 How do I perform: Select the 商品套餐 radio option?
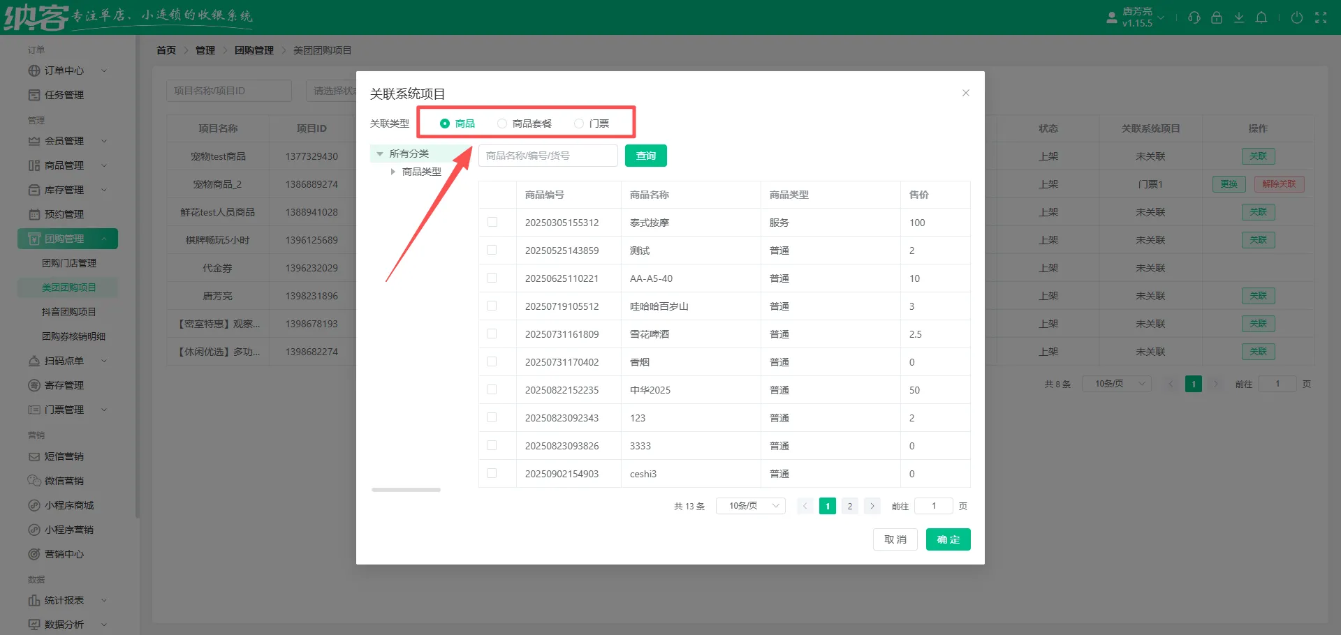[502, 124]
